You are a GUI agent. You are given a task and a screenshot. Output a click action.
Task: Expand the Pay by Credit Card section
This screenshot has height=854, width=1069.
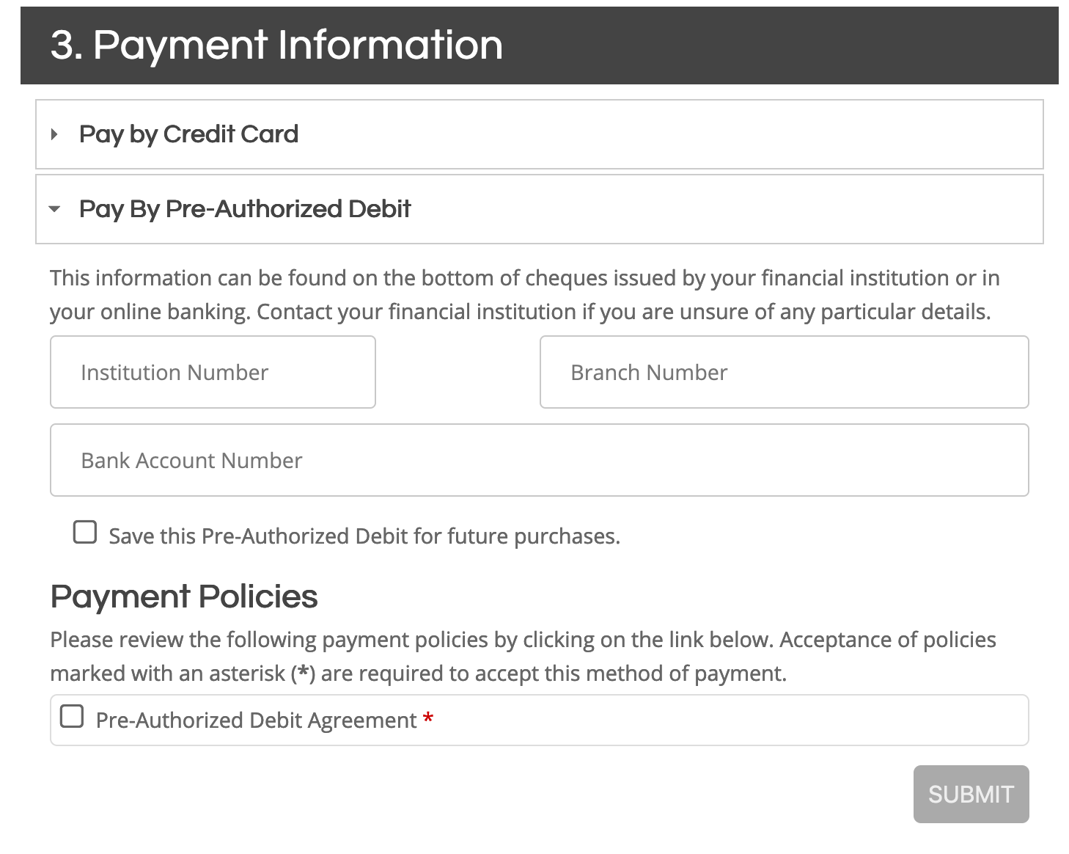(189, 134)
